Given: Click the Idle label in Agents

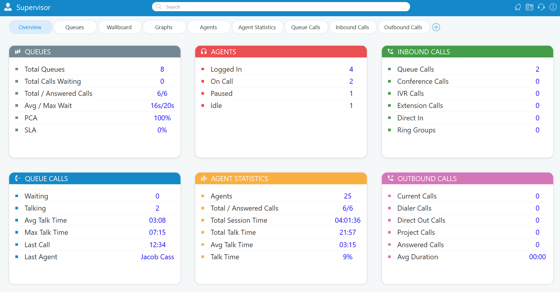Looking at the screenshot, I should click(216, 106).
